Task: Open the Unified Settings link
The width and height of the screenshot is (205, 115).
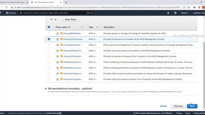Action: (x=54, y=113)
